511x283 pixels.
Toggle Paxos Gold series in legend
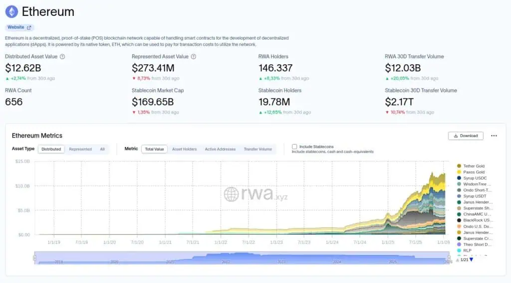pyautogui.click(x=474, y=172)
